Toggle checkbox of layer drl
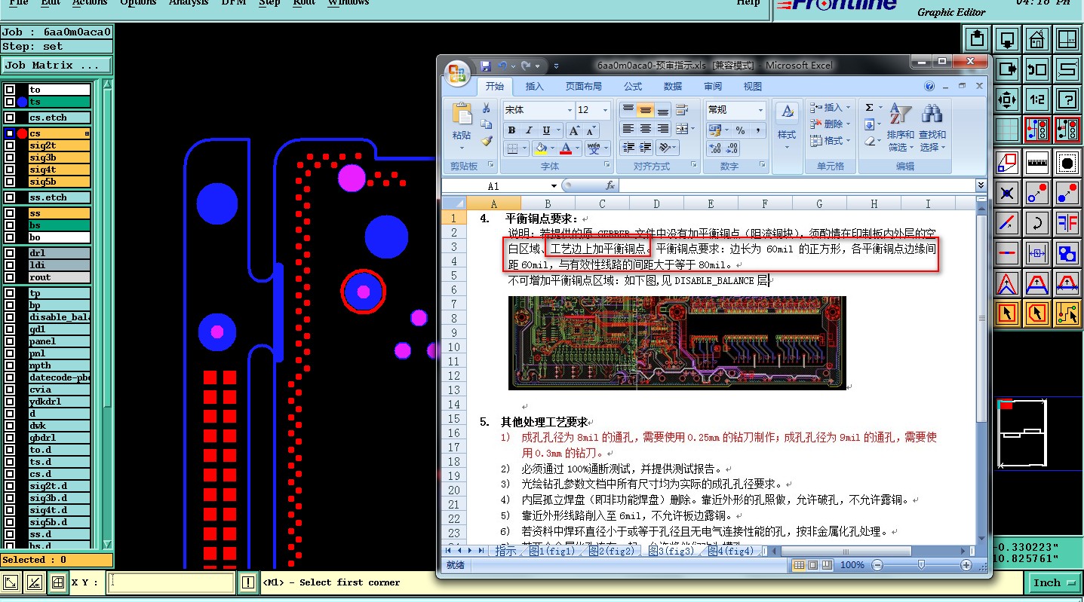Viewport: 1084px width, 602px height. point(10,253)
